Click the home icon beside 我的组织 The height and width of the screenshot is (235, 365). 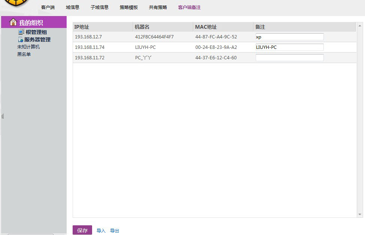(13, 22)
